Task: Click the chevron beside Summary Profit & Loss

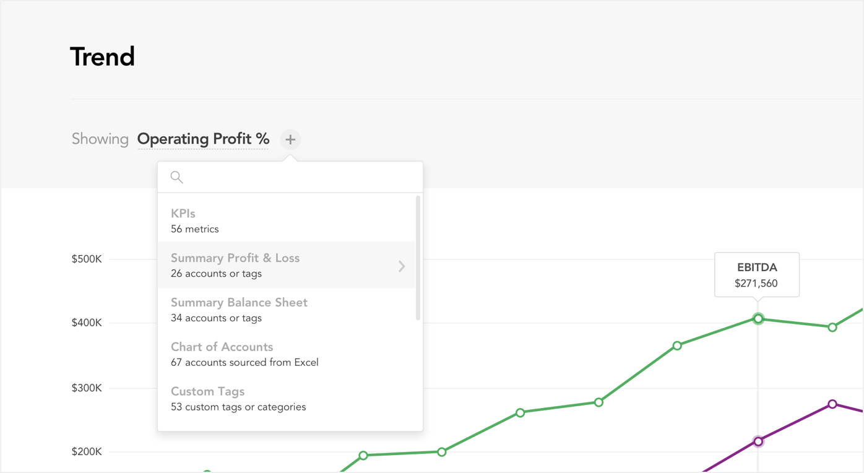Action: [402, 266]
